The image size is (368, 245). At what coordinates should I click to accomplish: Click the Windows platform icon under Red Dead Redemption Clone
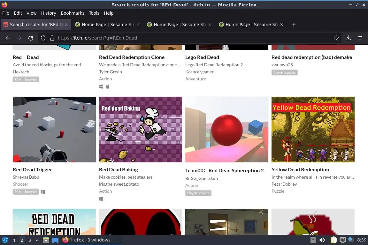pyautogui.click(x=101, y=86)
